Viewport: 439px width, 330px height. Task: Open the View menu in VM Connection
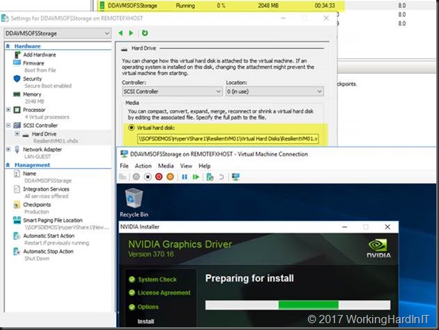(x=186, y=166)
